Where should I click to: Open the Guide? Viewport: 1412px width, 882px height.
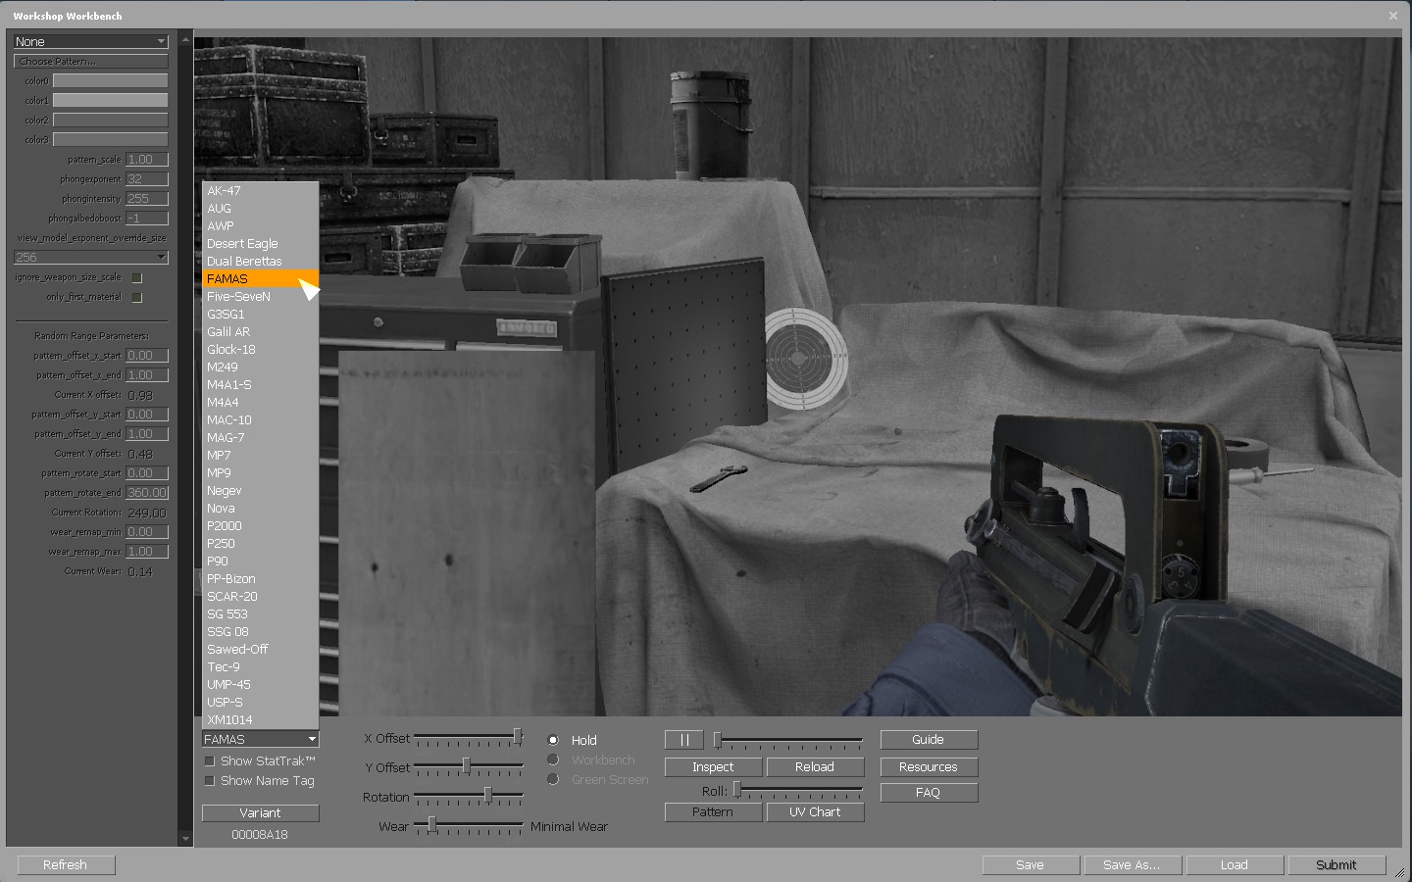click(x=929, y=740)
